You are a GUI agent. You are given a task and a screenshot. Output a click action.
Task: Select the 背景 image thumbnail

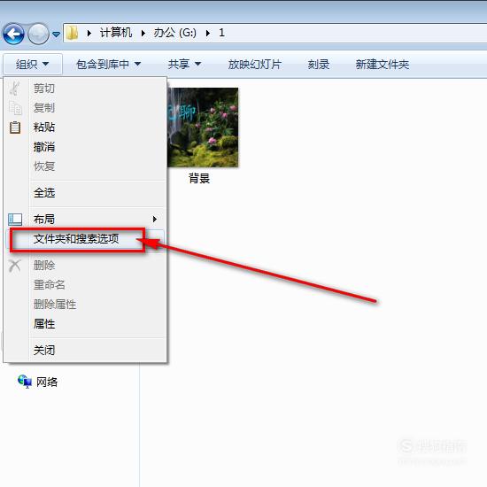click(x=203, y=128)
